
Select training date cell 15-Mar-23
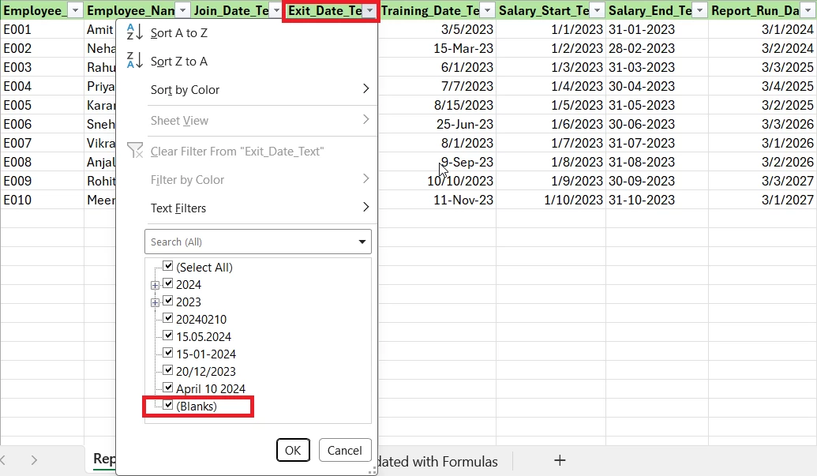pyautogui.click(x=437, y=48)
